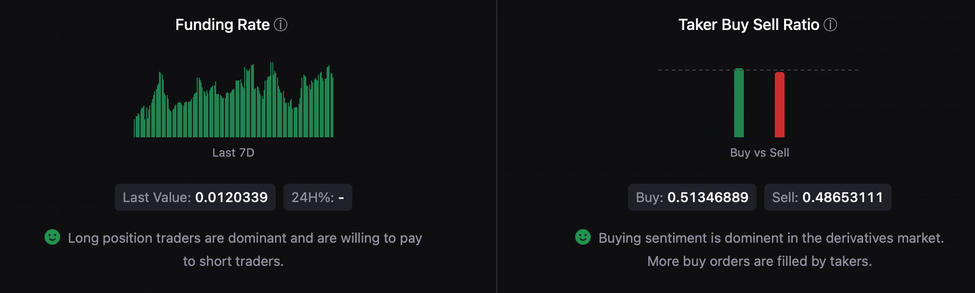Viewport: 975px width, 293px height.
Task: Click the Funding Rate heading
Action: 222,25
